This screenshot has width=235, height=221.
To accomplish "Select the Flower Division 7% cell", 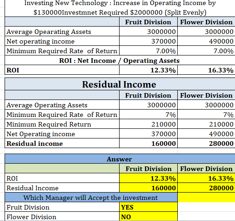I will (x=206, y=115).
